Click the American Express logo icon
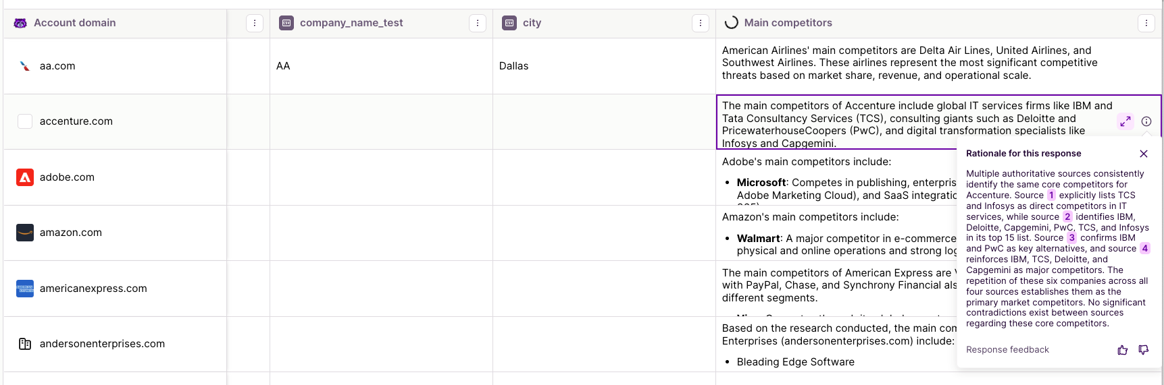The height and width of the screenshot is (385, 1164). [x=25, y=289]
